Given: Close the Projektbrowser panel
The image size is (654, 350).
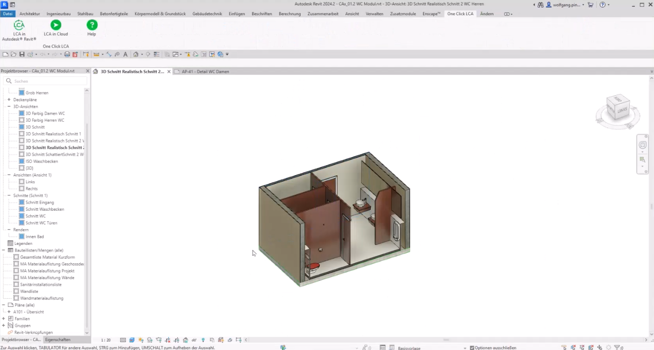Looking at the screenshot, I should click(88, 71).
